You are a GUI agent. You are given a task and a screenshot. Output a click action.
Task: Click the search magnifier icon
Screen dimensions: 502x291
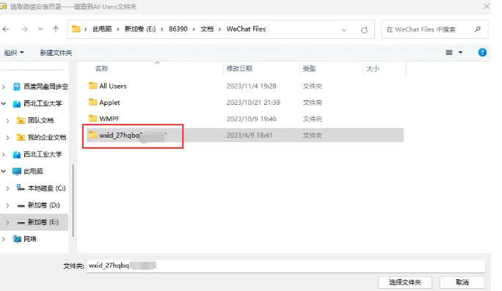[477, 29]
